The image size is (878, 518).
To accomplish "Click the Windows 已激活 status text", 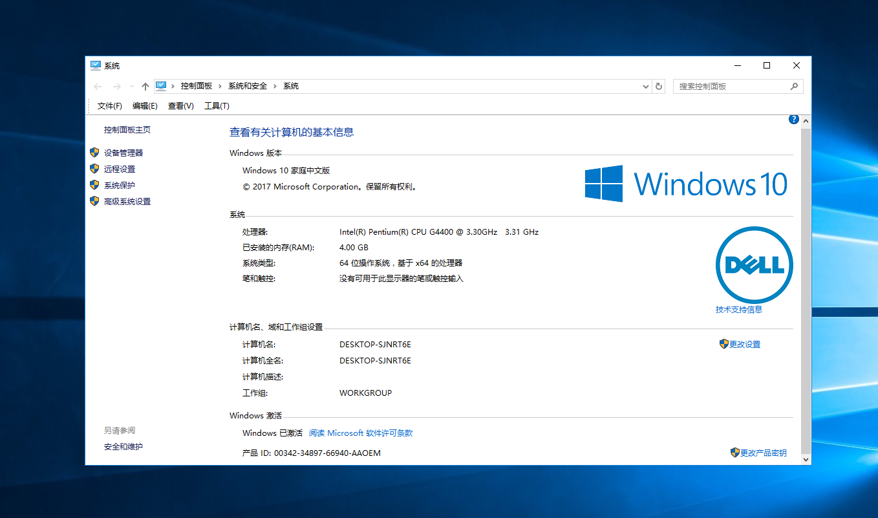I will (272, 433).
